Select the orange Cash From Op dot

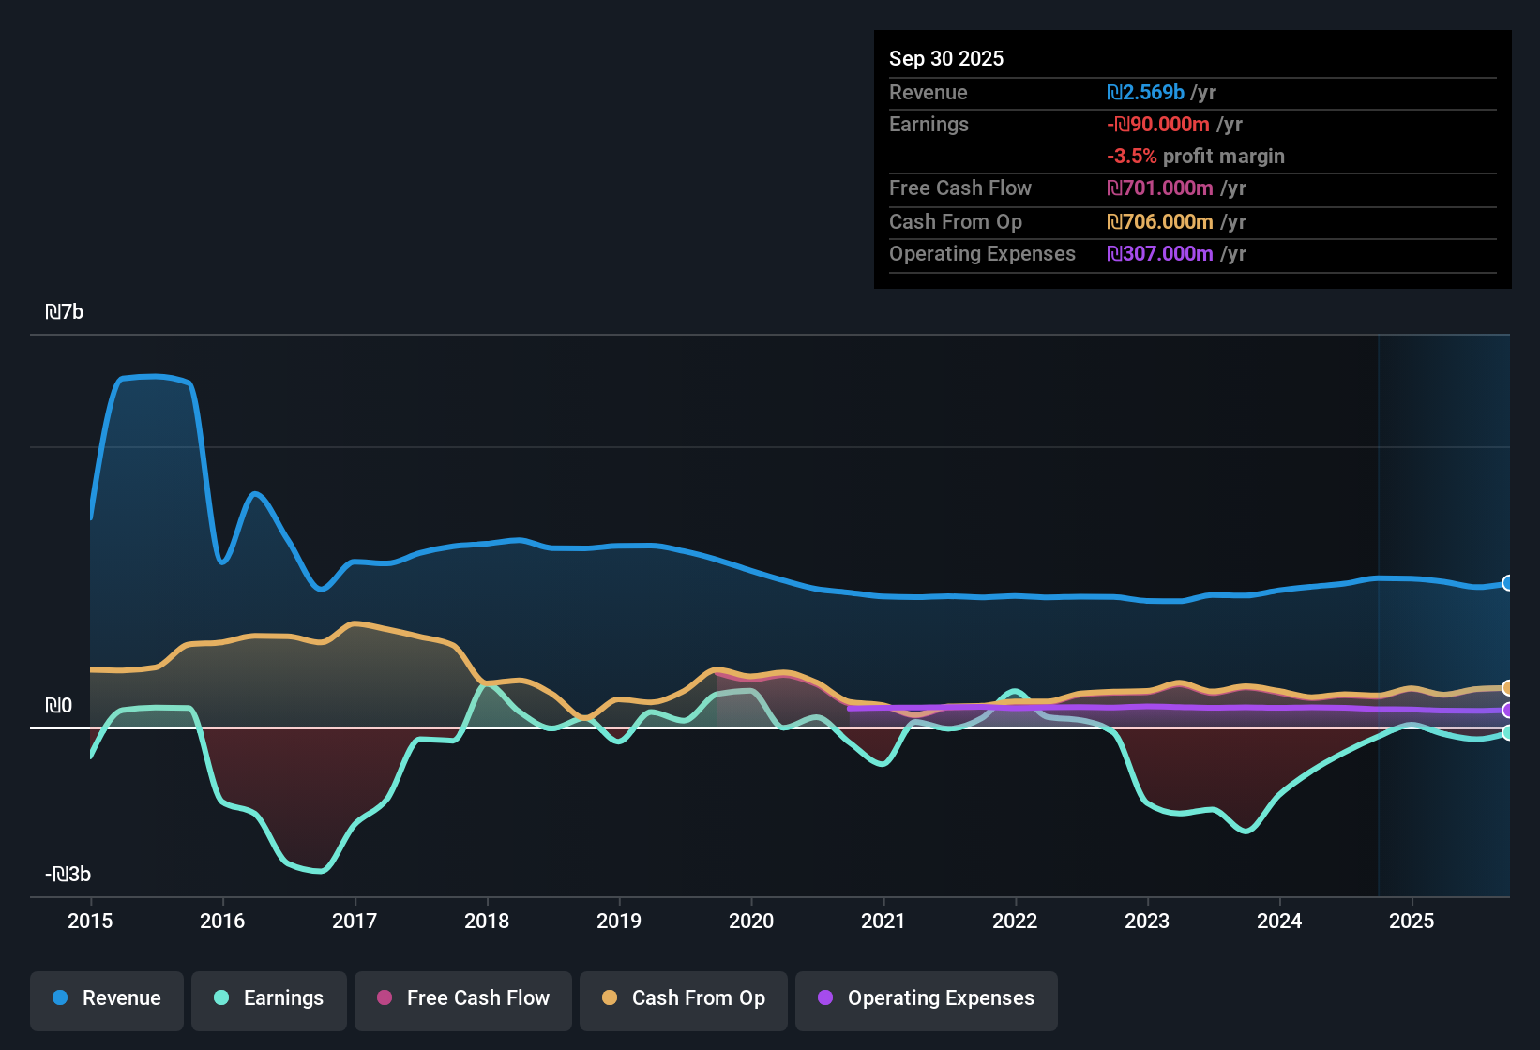click(610, 998)
